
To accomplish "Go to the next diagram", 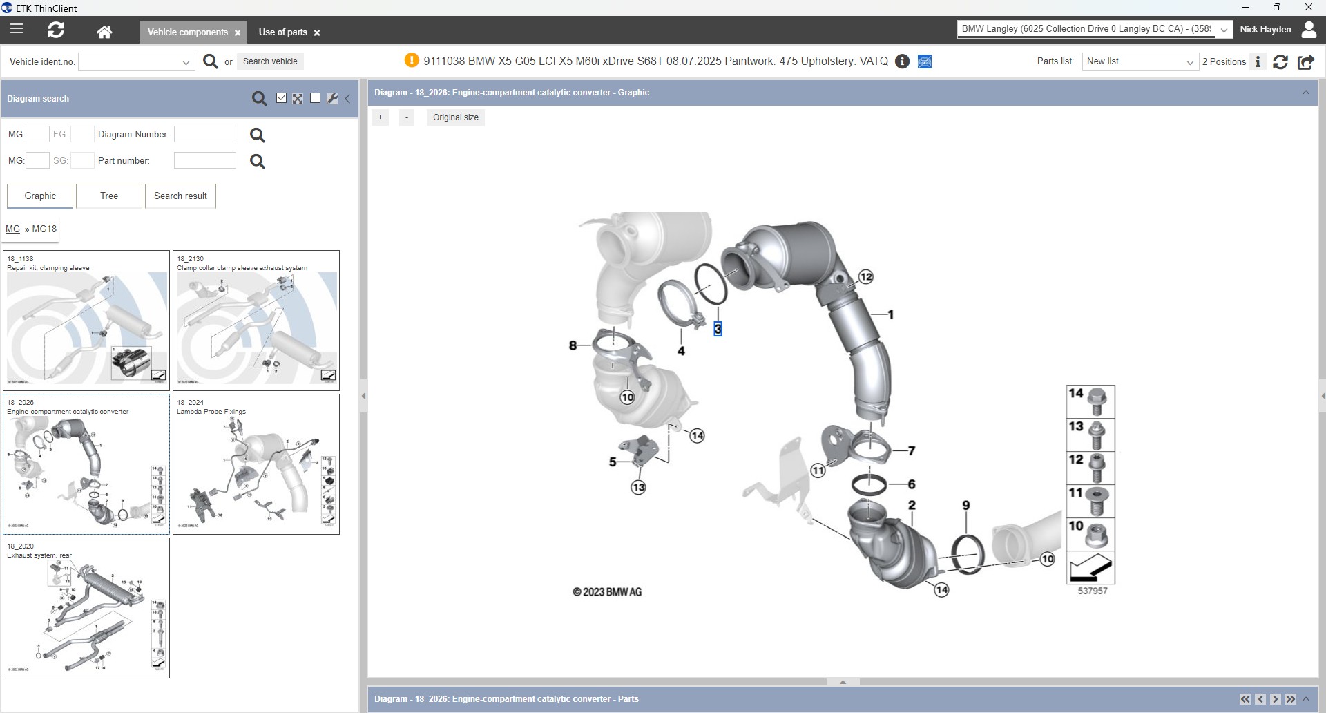I will [1276, 699].
